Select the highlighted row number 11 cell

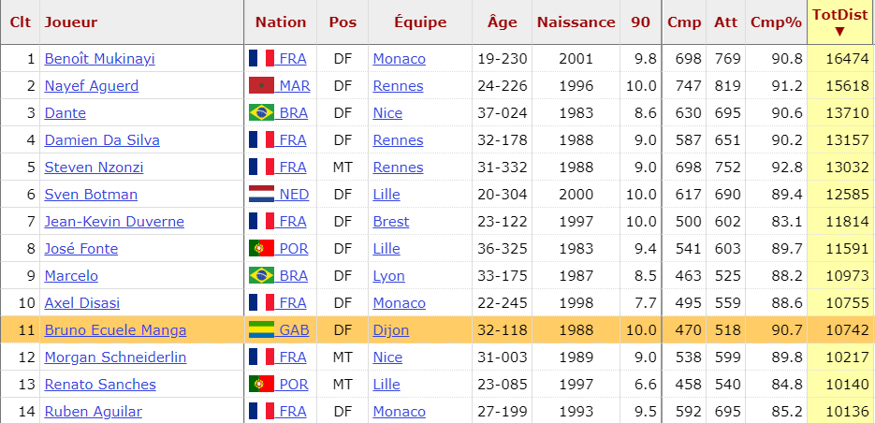[x=21, y=329]
